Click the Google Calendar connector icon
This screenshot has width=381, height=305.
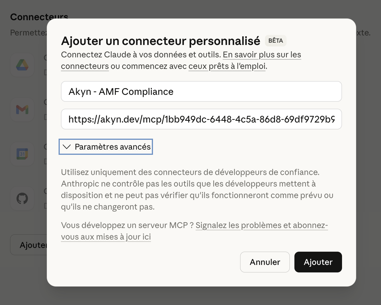pyautogui.click(x=22, y=154)
